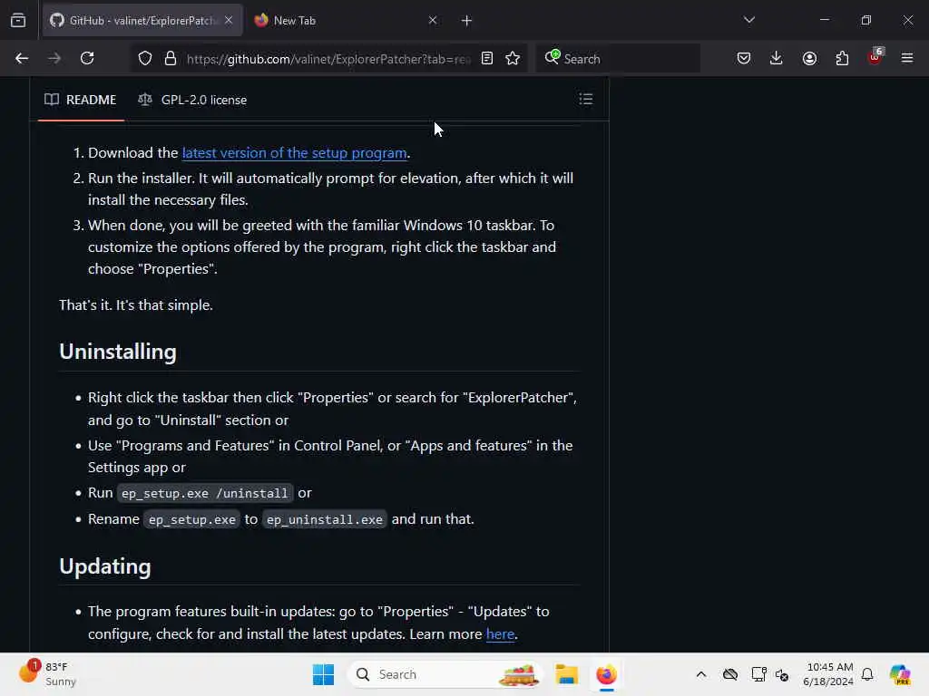Open the tracking protection shield icon
The height and width of the screenshot is (696, 929).
tap(145, 58)
